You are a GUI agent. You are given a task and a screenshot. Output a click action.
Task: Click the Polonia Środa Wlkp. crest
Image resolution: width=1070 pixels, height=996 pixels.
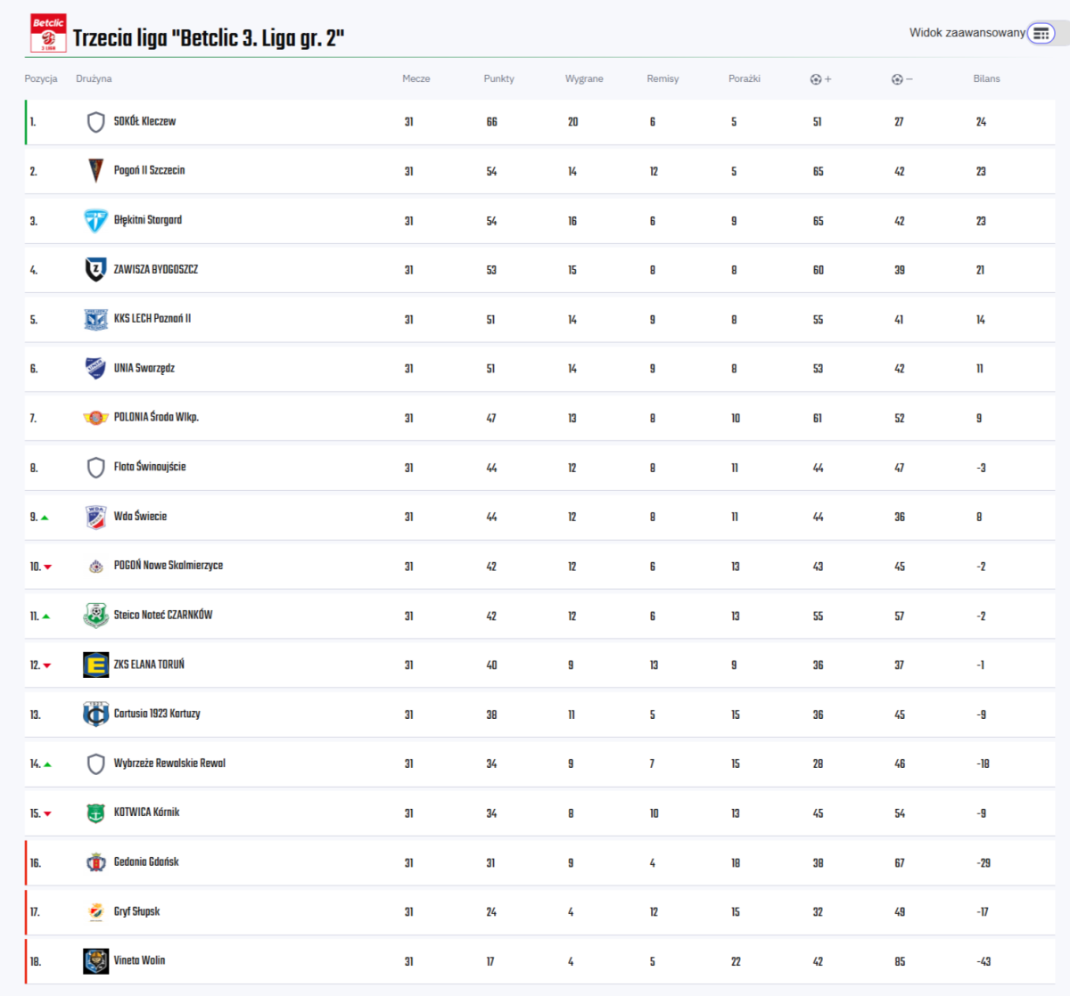pyautogui.click(x=95, y=418)
